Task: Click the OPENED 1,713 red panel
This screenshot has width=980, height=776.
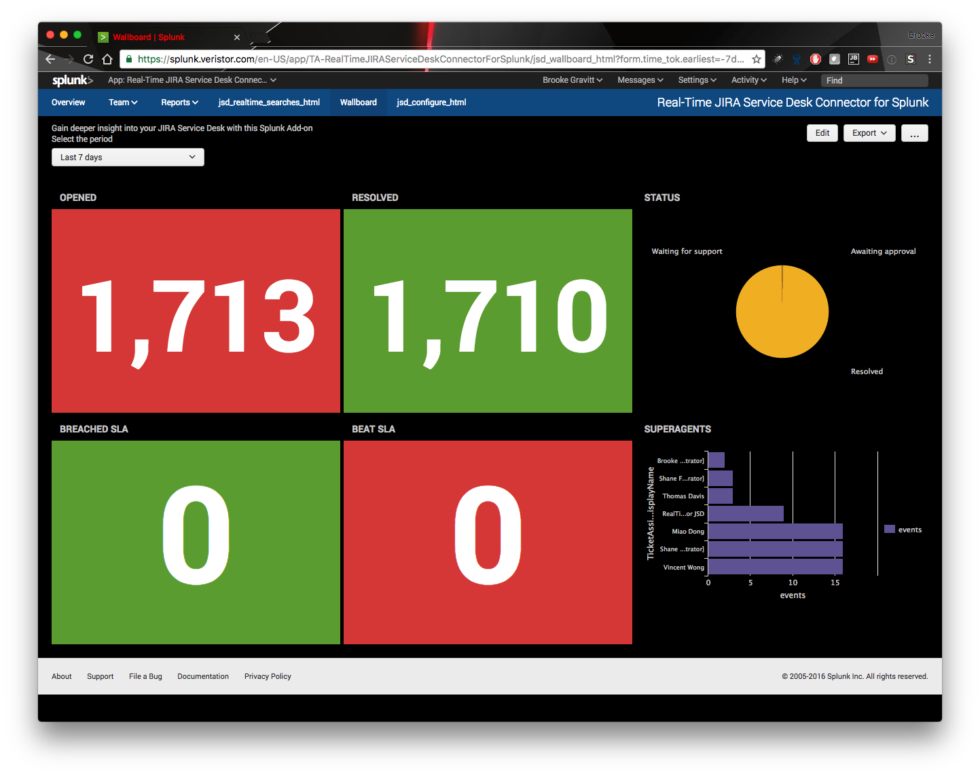Action: pyautogui.click(x=196, y=311)
